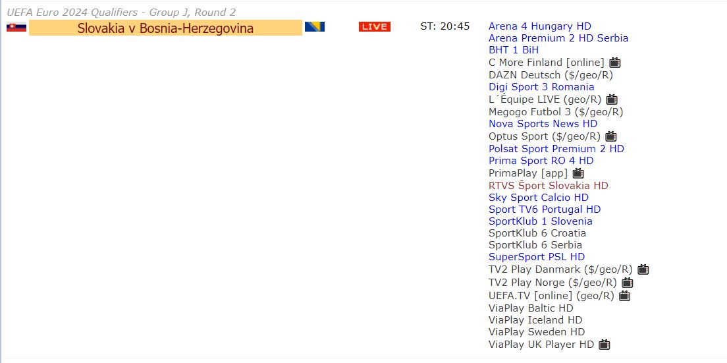This screenshot has width=727, height=363.
Task: Open Polsat Sport Premium 2 HD link
Action: coord(556,149)
